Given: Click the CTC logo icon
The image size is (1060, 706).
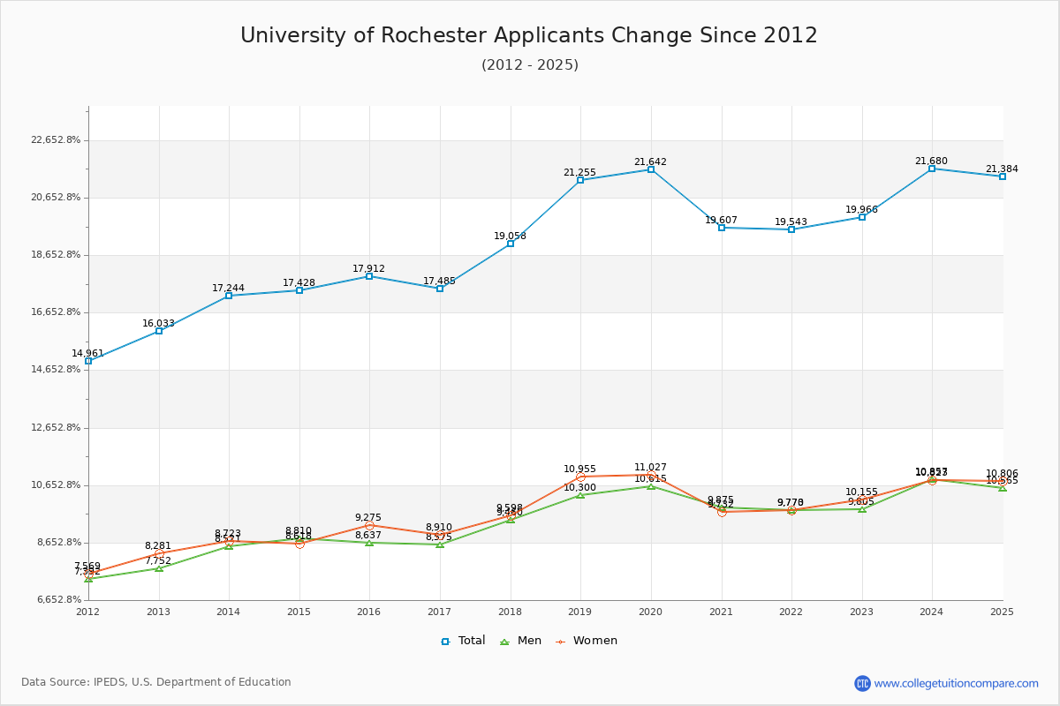Looking at the screenshot, I should [x=863, y=681].
